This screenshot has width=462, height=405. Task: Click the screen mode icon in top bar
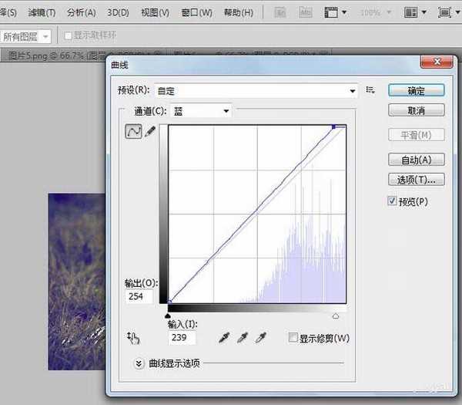coord(444,13)
